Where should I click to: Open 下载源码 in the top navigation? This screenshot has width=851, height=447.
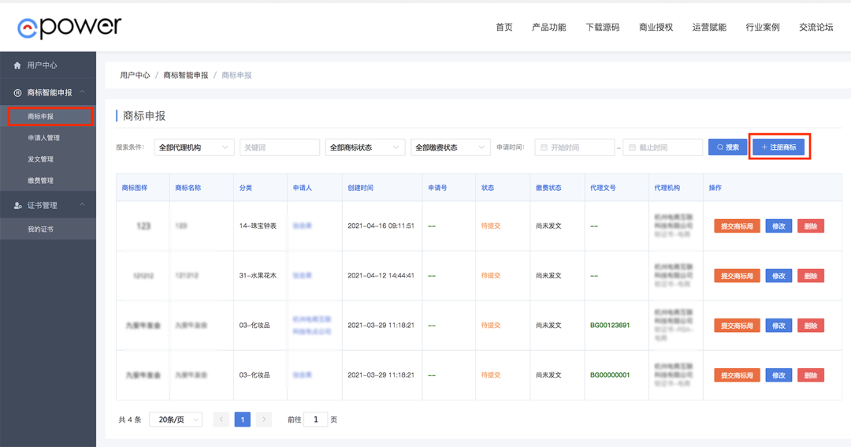[603, 27]
